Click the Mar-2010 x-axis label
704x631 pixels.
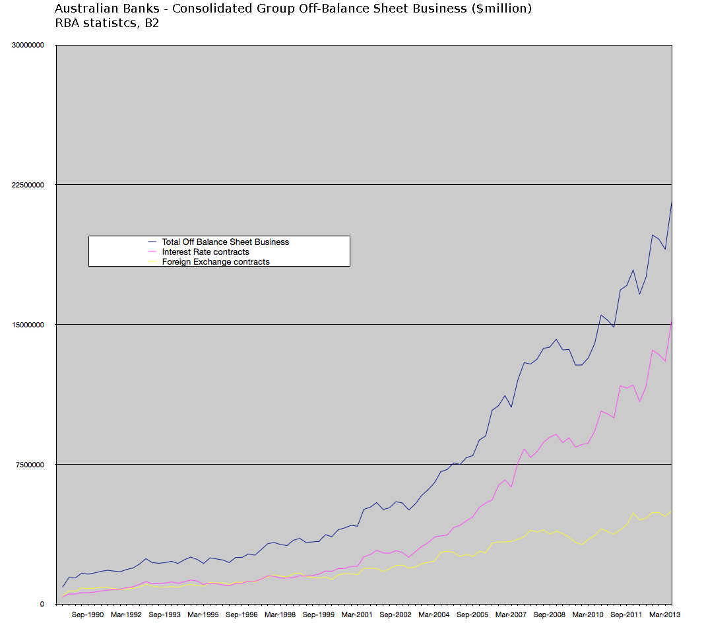coord(587,614)
